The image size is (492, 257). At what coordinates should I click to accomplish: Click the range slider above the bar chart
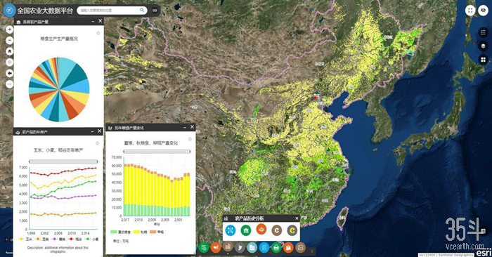157,152
